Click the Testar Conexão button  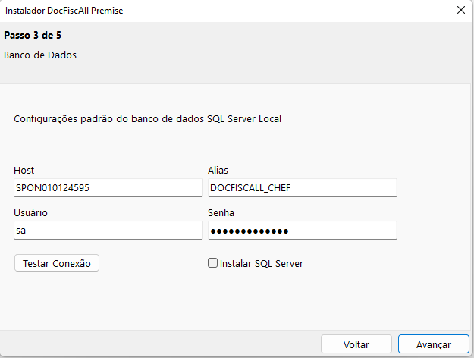pos(57,263)
